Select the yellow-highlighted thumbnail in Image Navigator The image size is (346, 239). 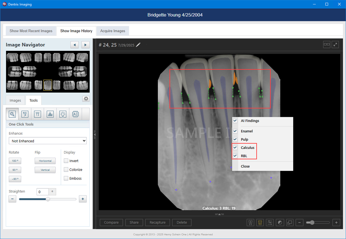(x=48, y=85)
